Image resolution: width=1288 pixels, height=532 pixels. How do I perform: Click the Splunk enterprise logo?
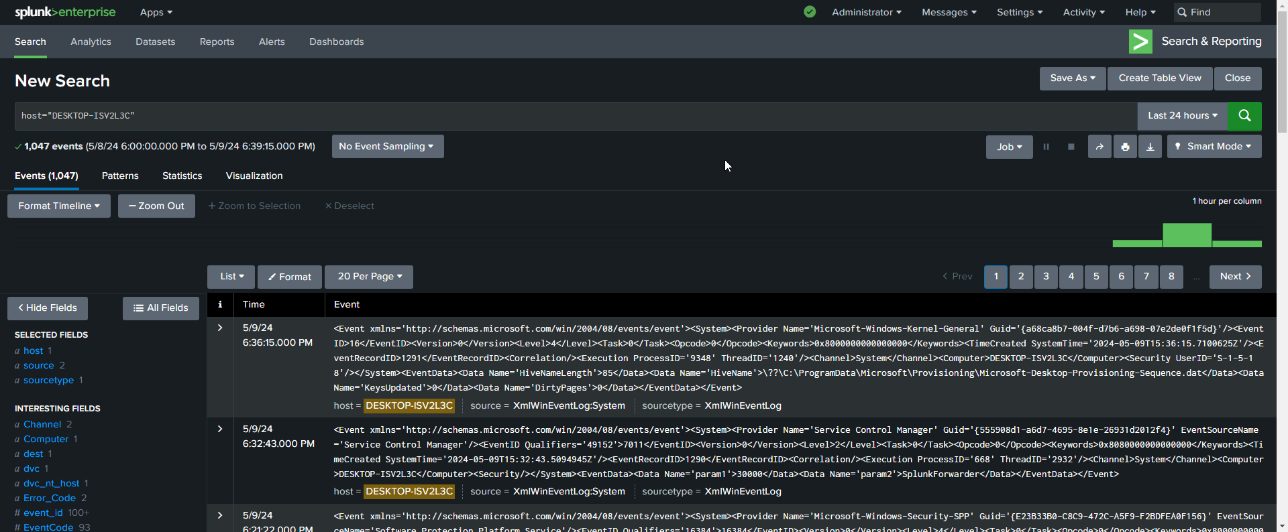65,12
